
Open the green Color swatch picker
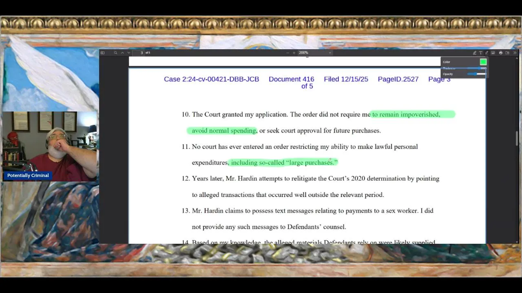483,62
